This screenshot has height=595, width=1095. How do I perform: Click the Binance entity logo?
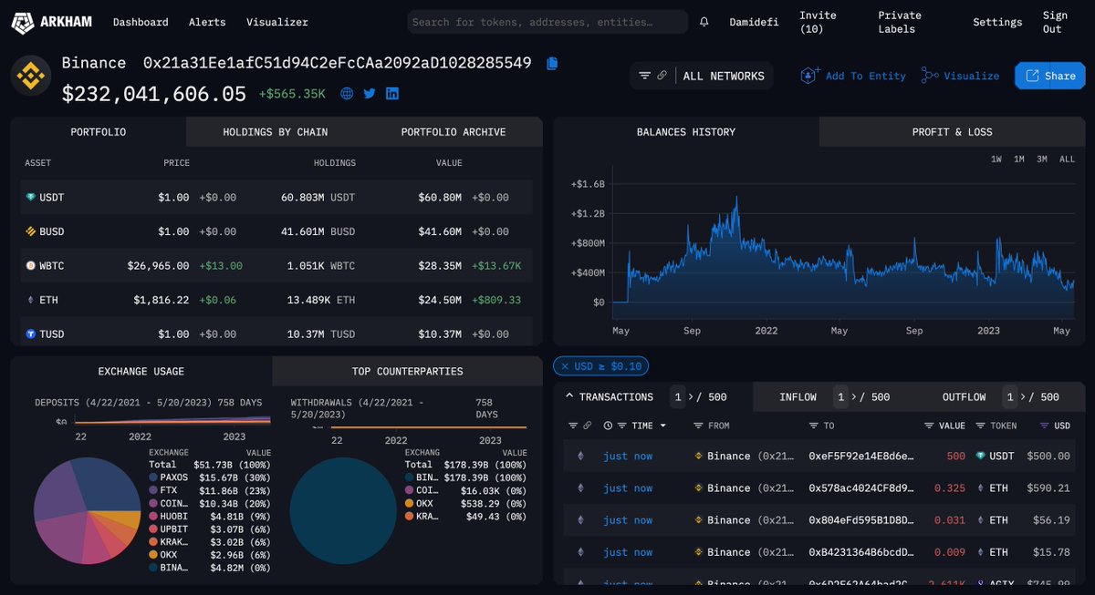[x=31, y=76]
